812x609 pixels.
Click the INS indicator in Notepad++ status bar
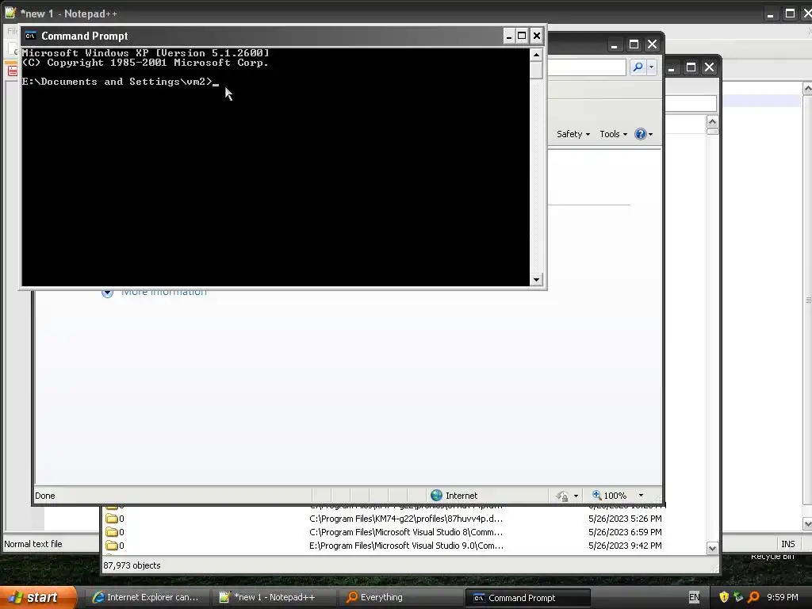(787, 544)
